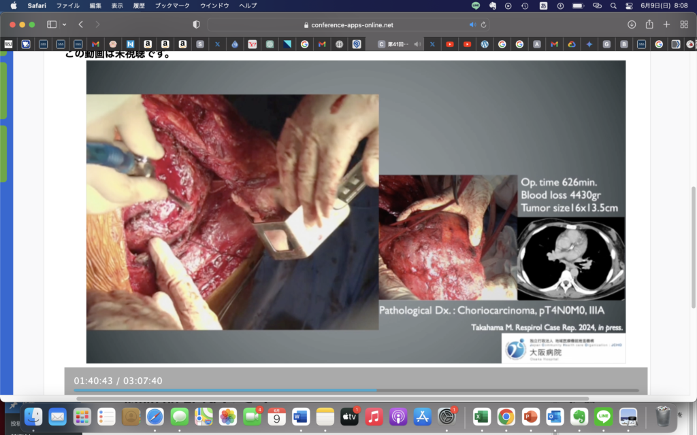Open a new tab with plus button
Image resolution: width=697 pixels, height=435 pixels.
click(666, 24)
